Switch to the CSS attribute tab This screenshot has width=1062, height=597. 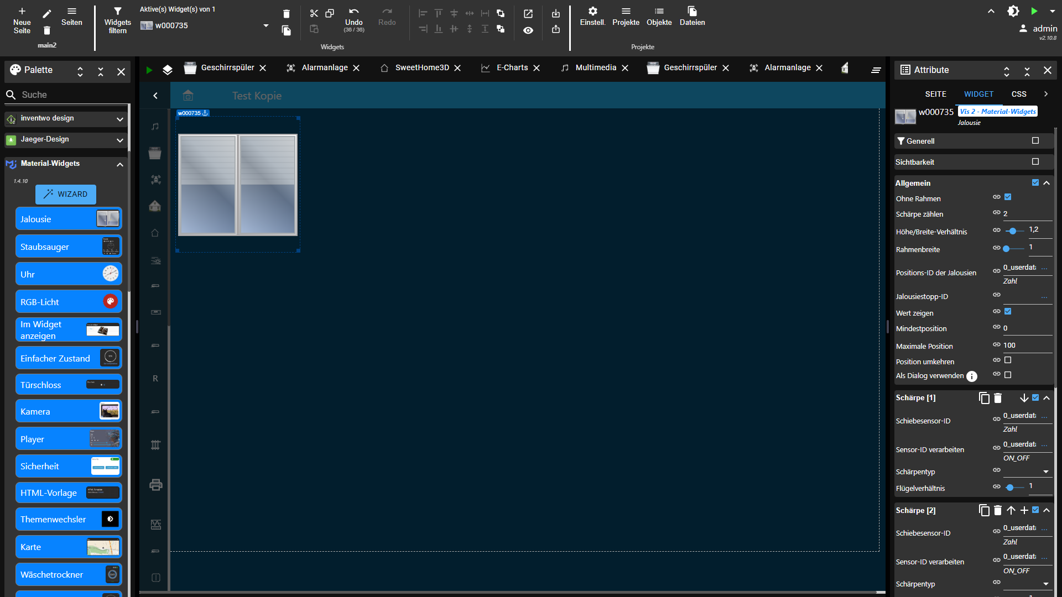(1018, 94)
